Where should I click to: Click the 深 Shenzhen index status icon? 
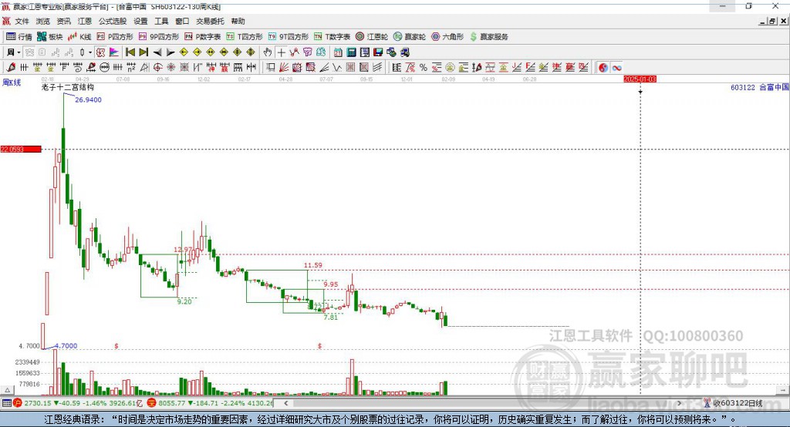click(x=152, y=403)
